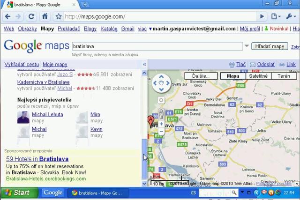Click the hand icon in pan control
This screenshot has height=200, width=300.
(x=161, y=83)
